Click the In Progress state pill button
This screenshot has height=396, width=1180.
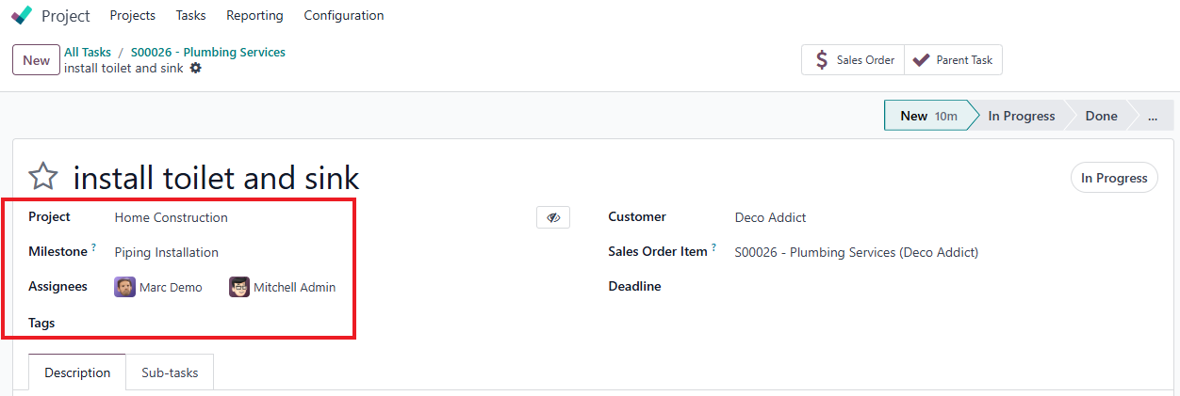point(1114,178)
